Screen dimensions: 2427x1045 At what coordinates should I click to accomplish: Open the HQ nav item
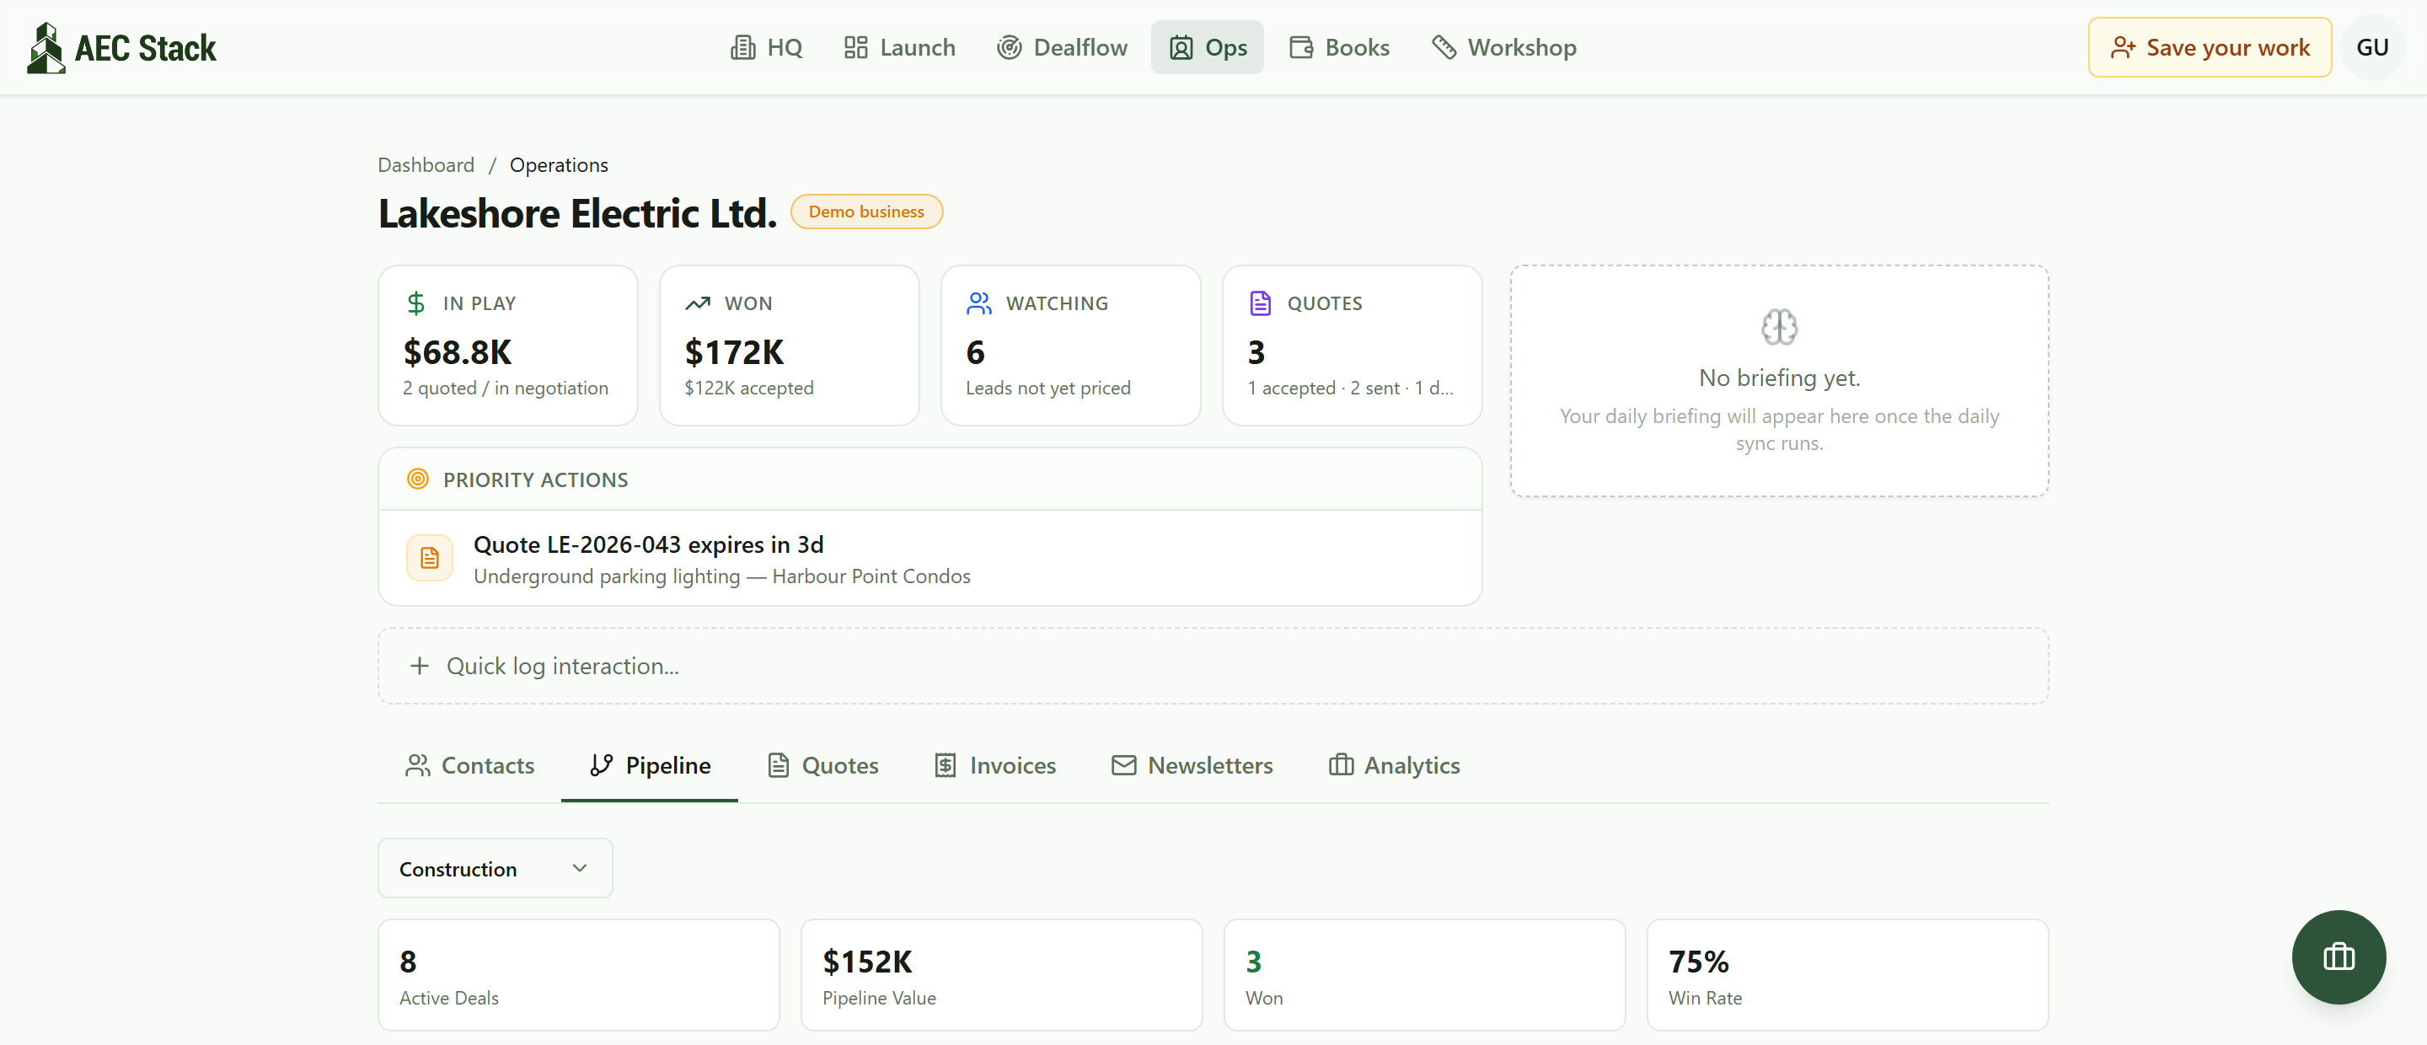click(x=766, y=47)
